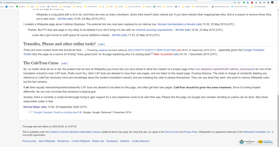Screen dimensions: 279x147
Task: Open Nicolas Gambardella Le Novère user page
Action: 176,24
